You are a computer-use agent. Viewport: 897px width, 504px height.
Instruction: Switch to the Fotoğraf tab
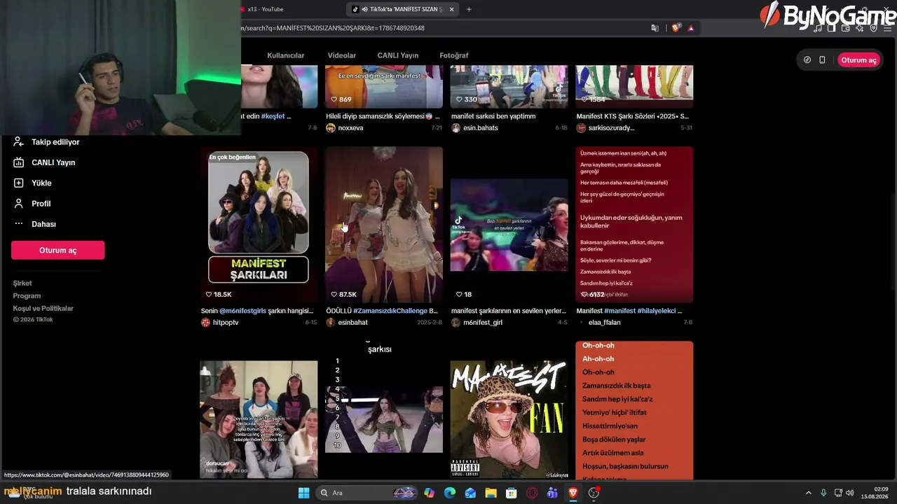454,55
